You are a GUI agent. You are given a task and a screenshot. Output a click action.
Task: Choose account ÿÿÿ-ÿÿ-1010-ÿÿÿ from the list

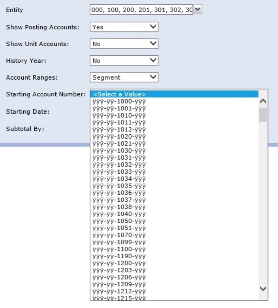119,116
